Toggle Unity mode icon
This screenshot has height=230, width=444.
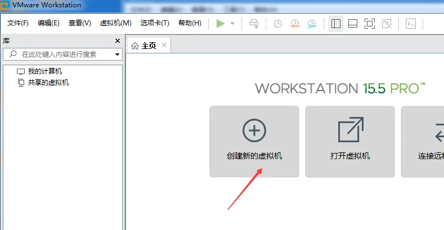386,23
